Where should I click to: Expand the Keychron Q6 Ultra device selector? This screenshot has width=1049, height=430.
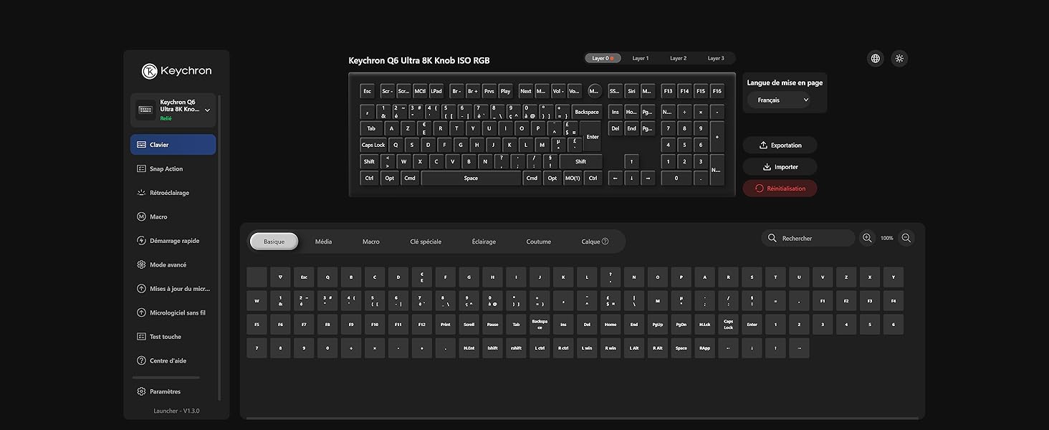[x=173, y=110]
